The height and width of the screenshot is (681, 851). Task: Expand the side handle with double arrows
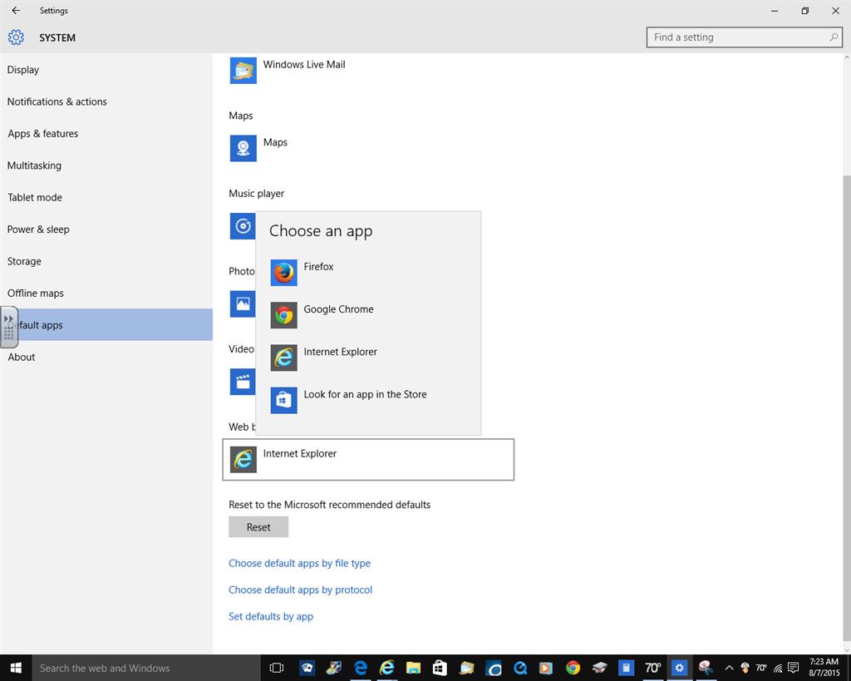point(8,327)
